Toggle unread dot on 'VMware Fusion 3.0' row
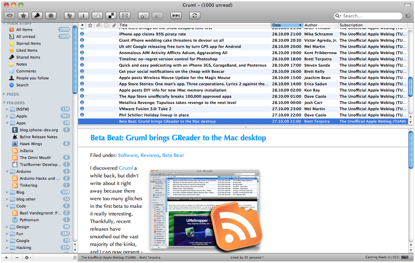Viewport: 415px width, 263px height. click(82, 109)
